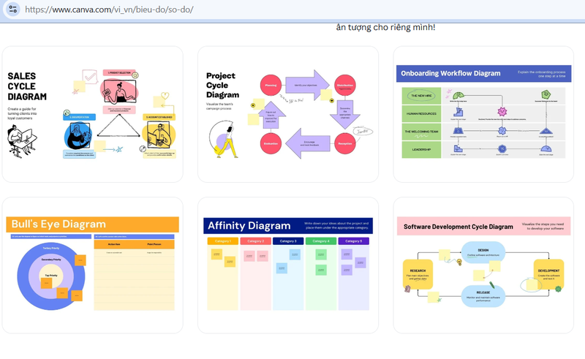The width and height of the screenshot is (585, 359).
Task: Open the Onboarding Workflow Diagram template
Action: [483, 114]
